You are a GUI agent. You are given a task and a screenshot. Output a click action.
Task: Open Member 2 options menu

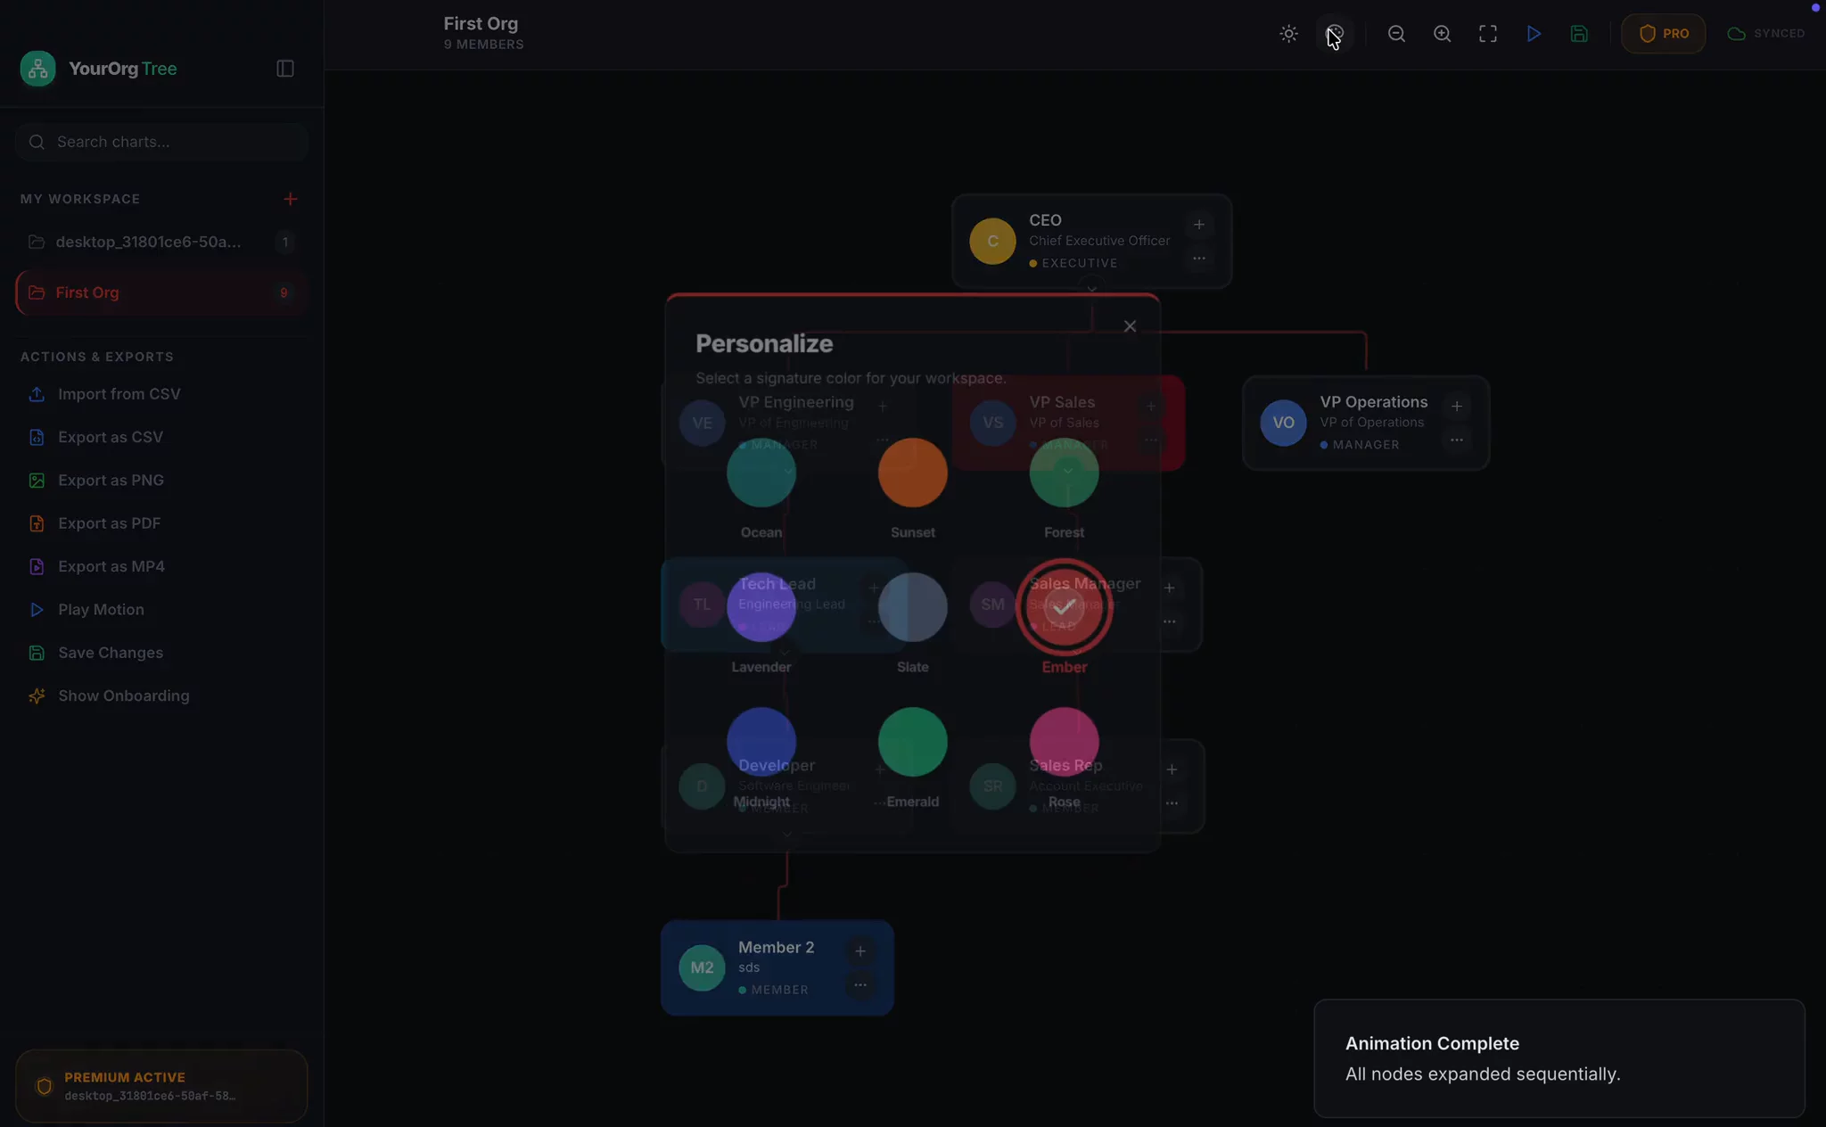[x=860, y=985]
